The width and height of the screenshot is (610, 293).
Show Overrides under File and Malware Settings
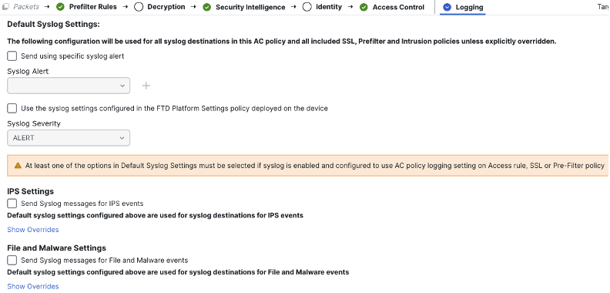(33, 286)
